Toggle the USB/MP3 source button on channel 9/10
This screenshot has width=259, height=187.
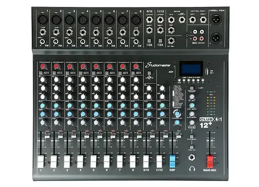pos(149,73)
